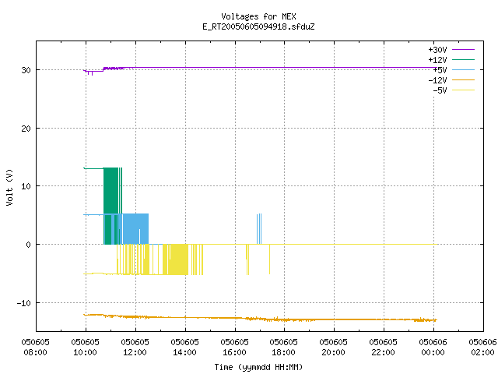The image size is (498, 374).
Task: Click the +12V legend label
Action: 437,60
